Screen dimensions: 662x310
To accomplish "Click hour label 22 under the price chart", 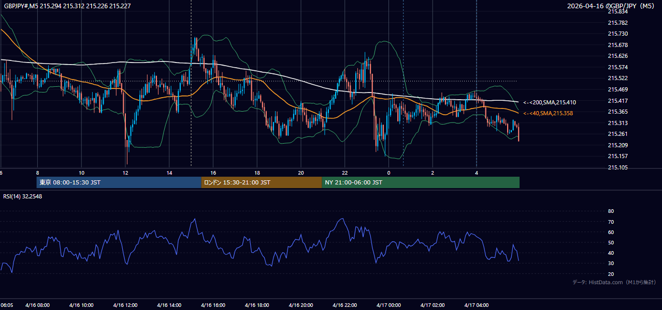I will click(344, 173).
